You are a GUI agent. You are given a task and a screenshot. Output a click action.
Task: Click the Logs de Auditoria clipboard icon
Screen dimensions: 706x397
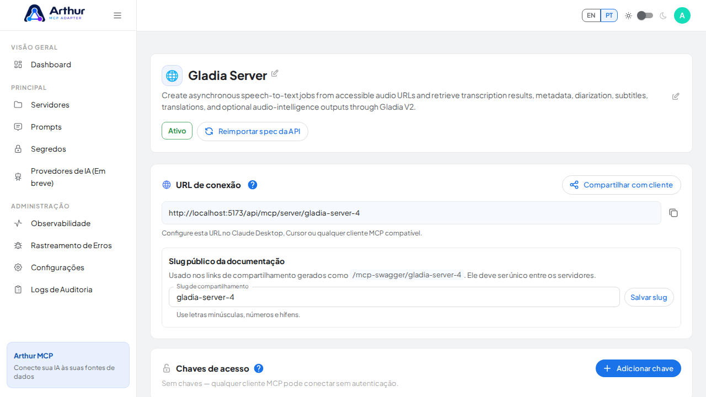point(18,289)
